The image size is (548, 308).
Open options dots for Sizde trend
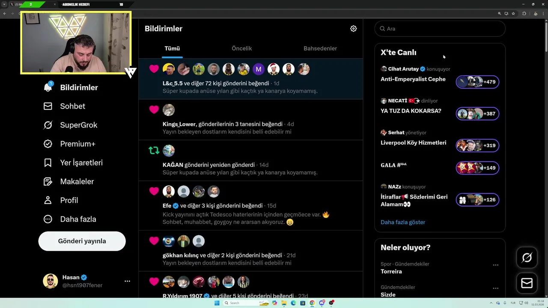click(x=495, y=288)
